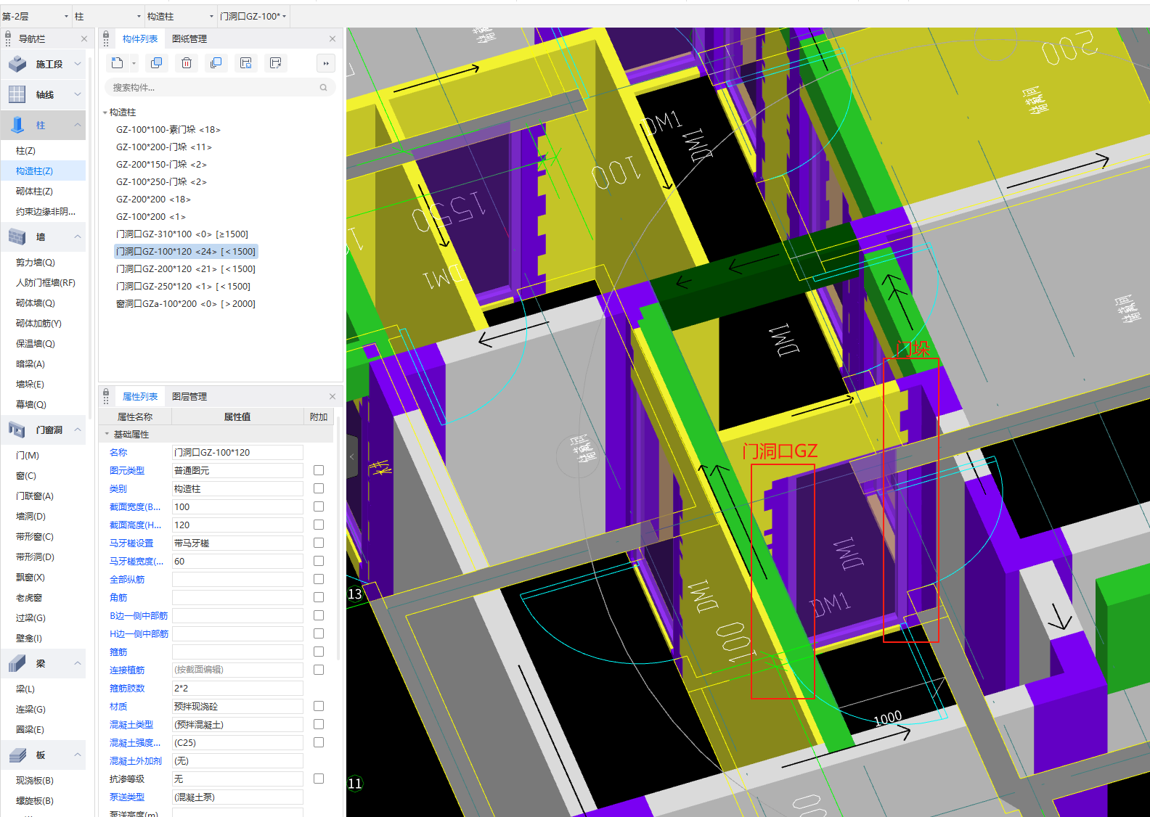Tick the 附加 checkbox for 图元类型

coord(319,470)
